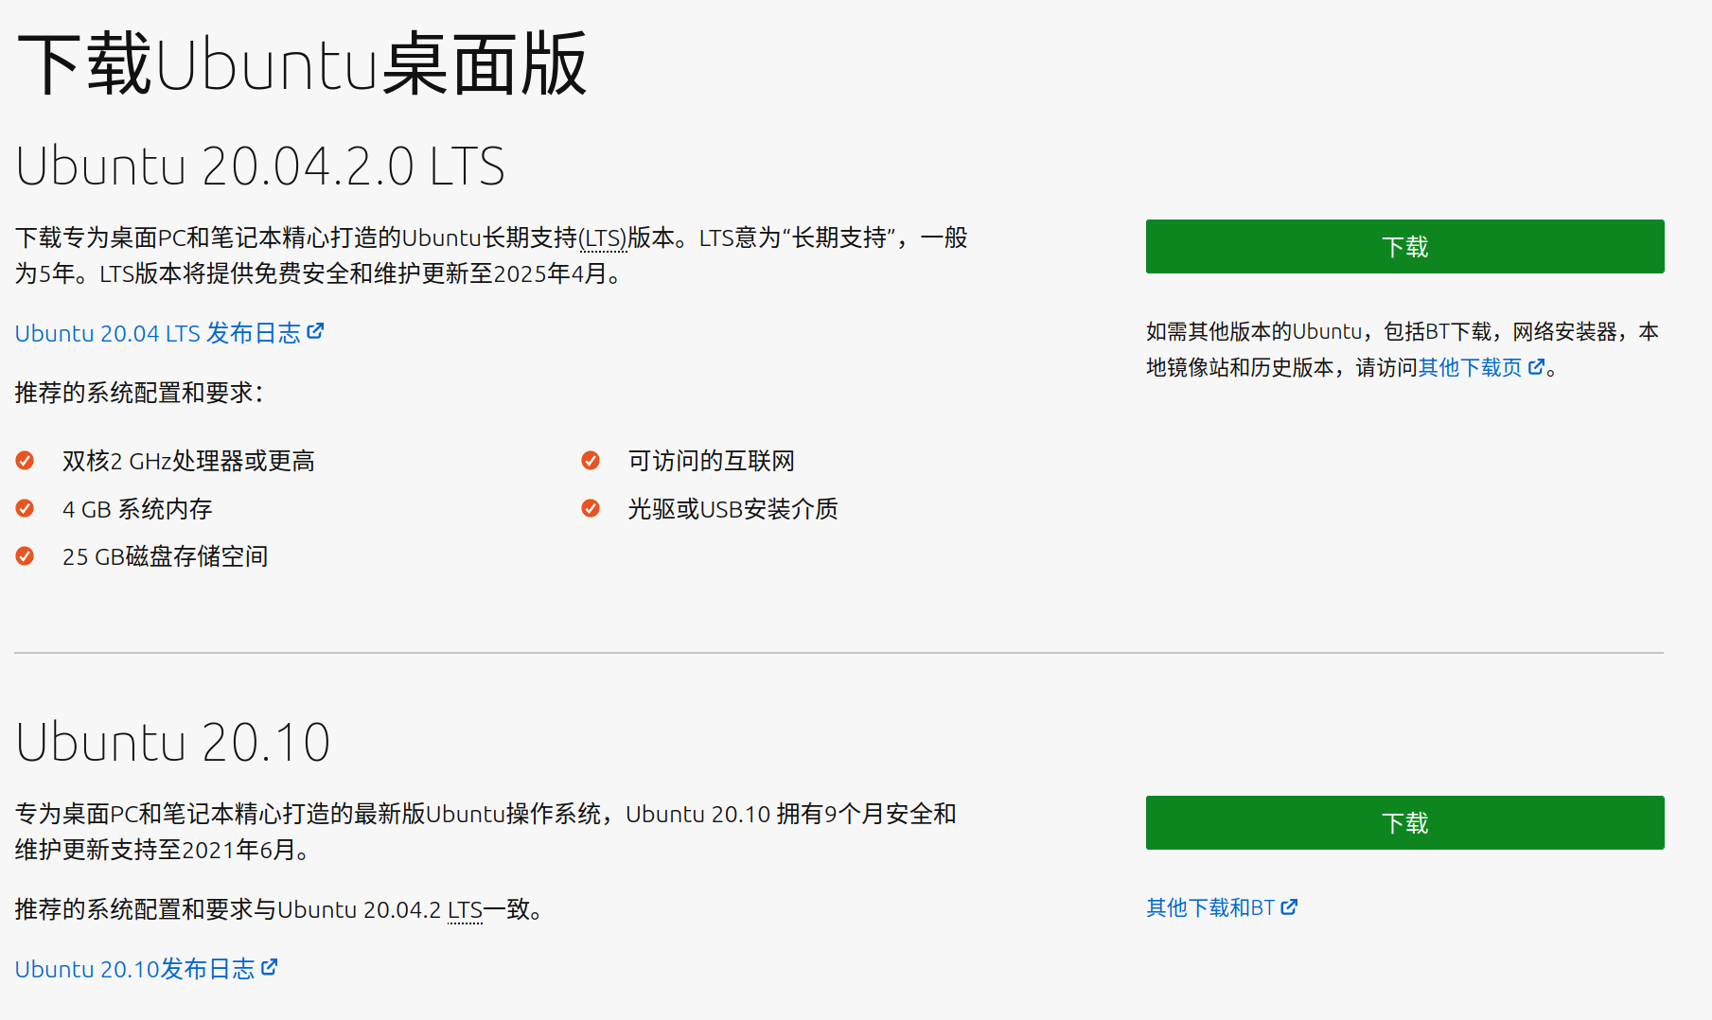Click the 双核2 GHz处理器或更高 requirement text

188,461
